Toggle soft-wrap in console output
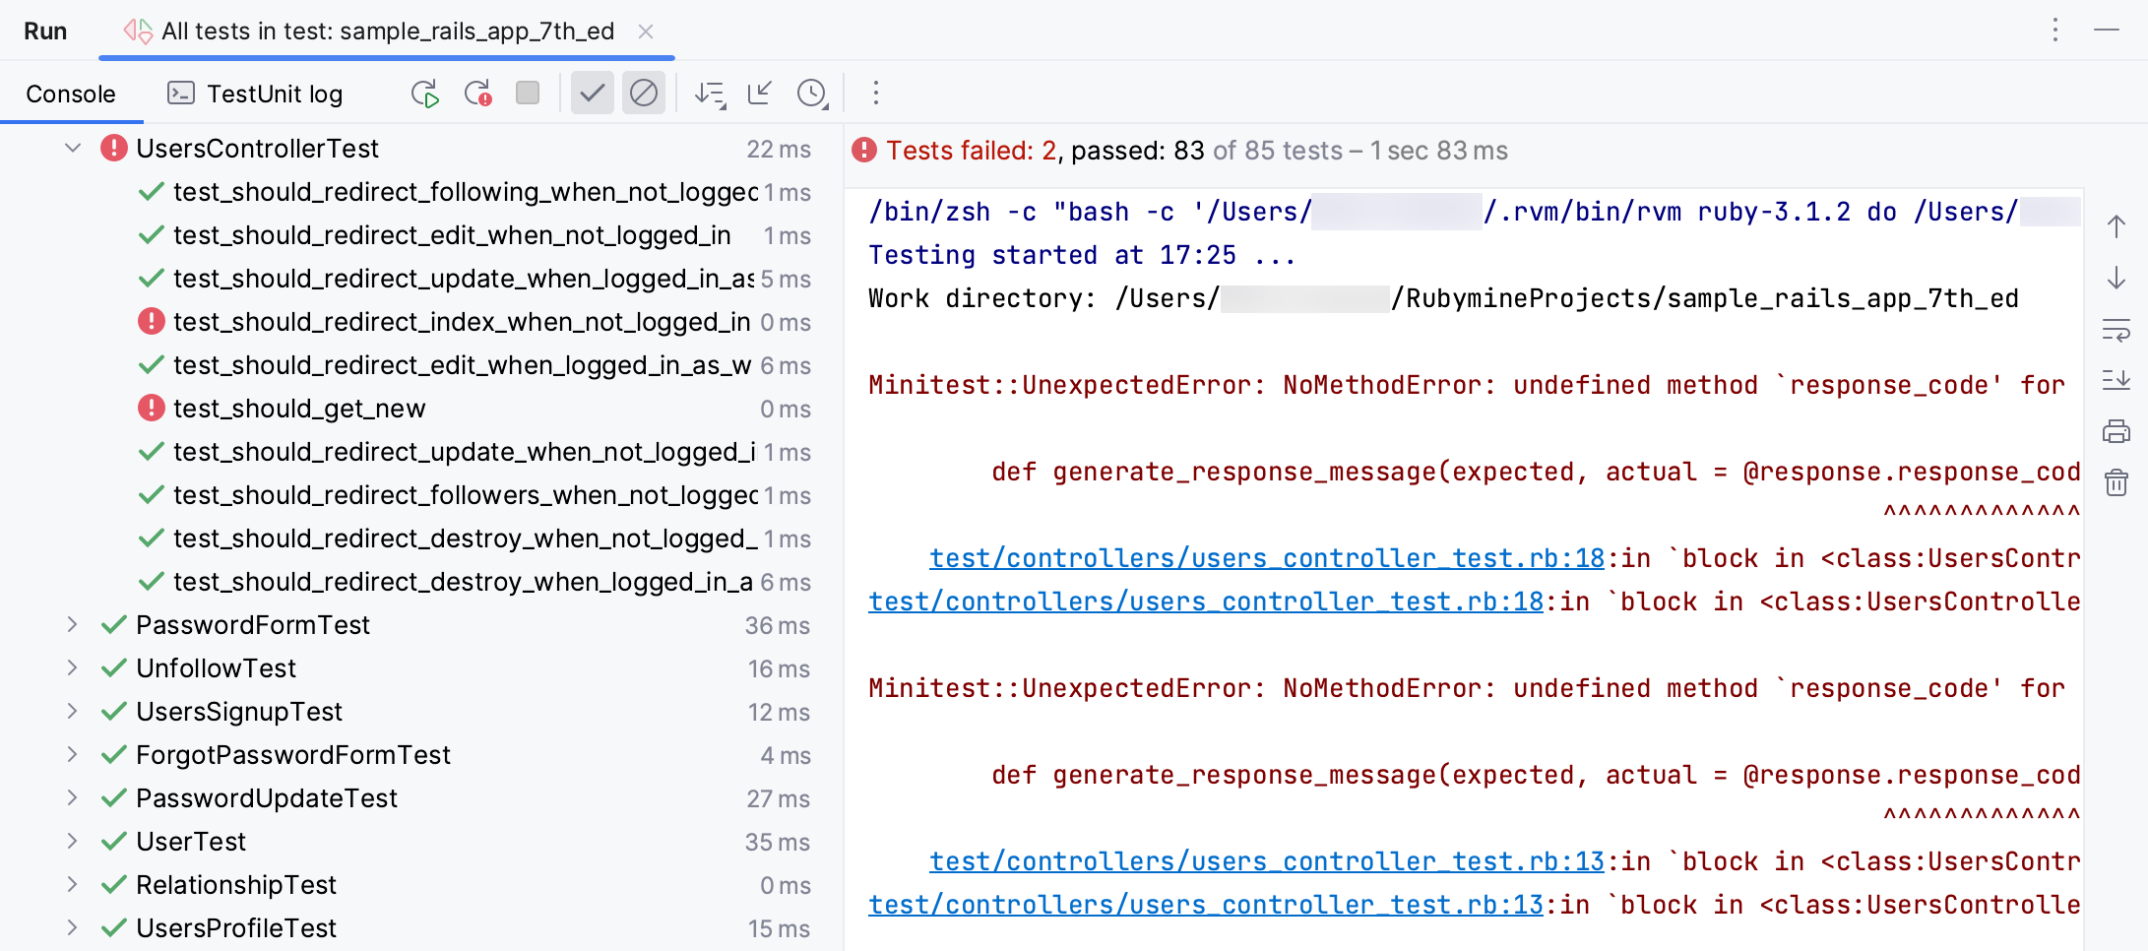Viewport: 2148px width, 951px height. tap(2116, 330)
